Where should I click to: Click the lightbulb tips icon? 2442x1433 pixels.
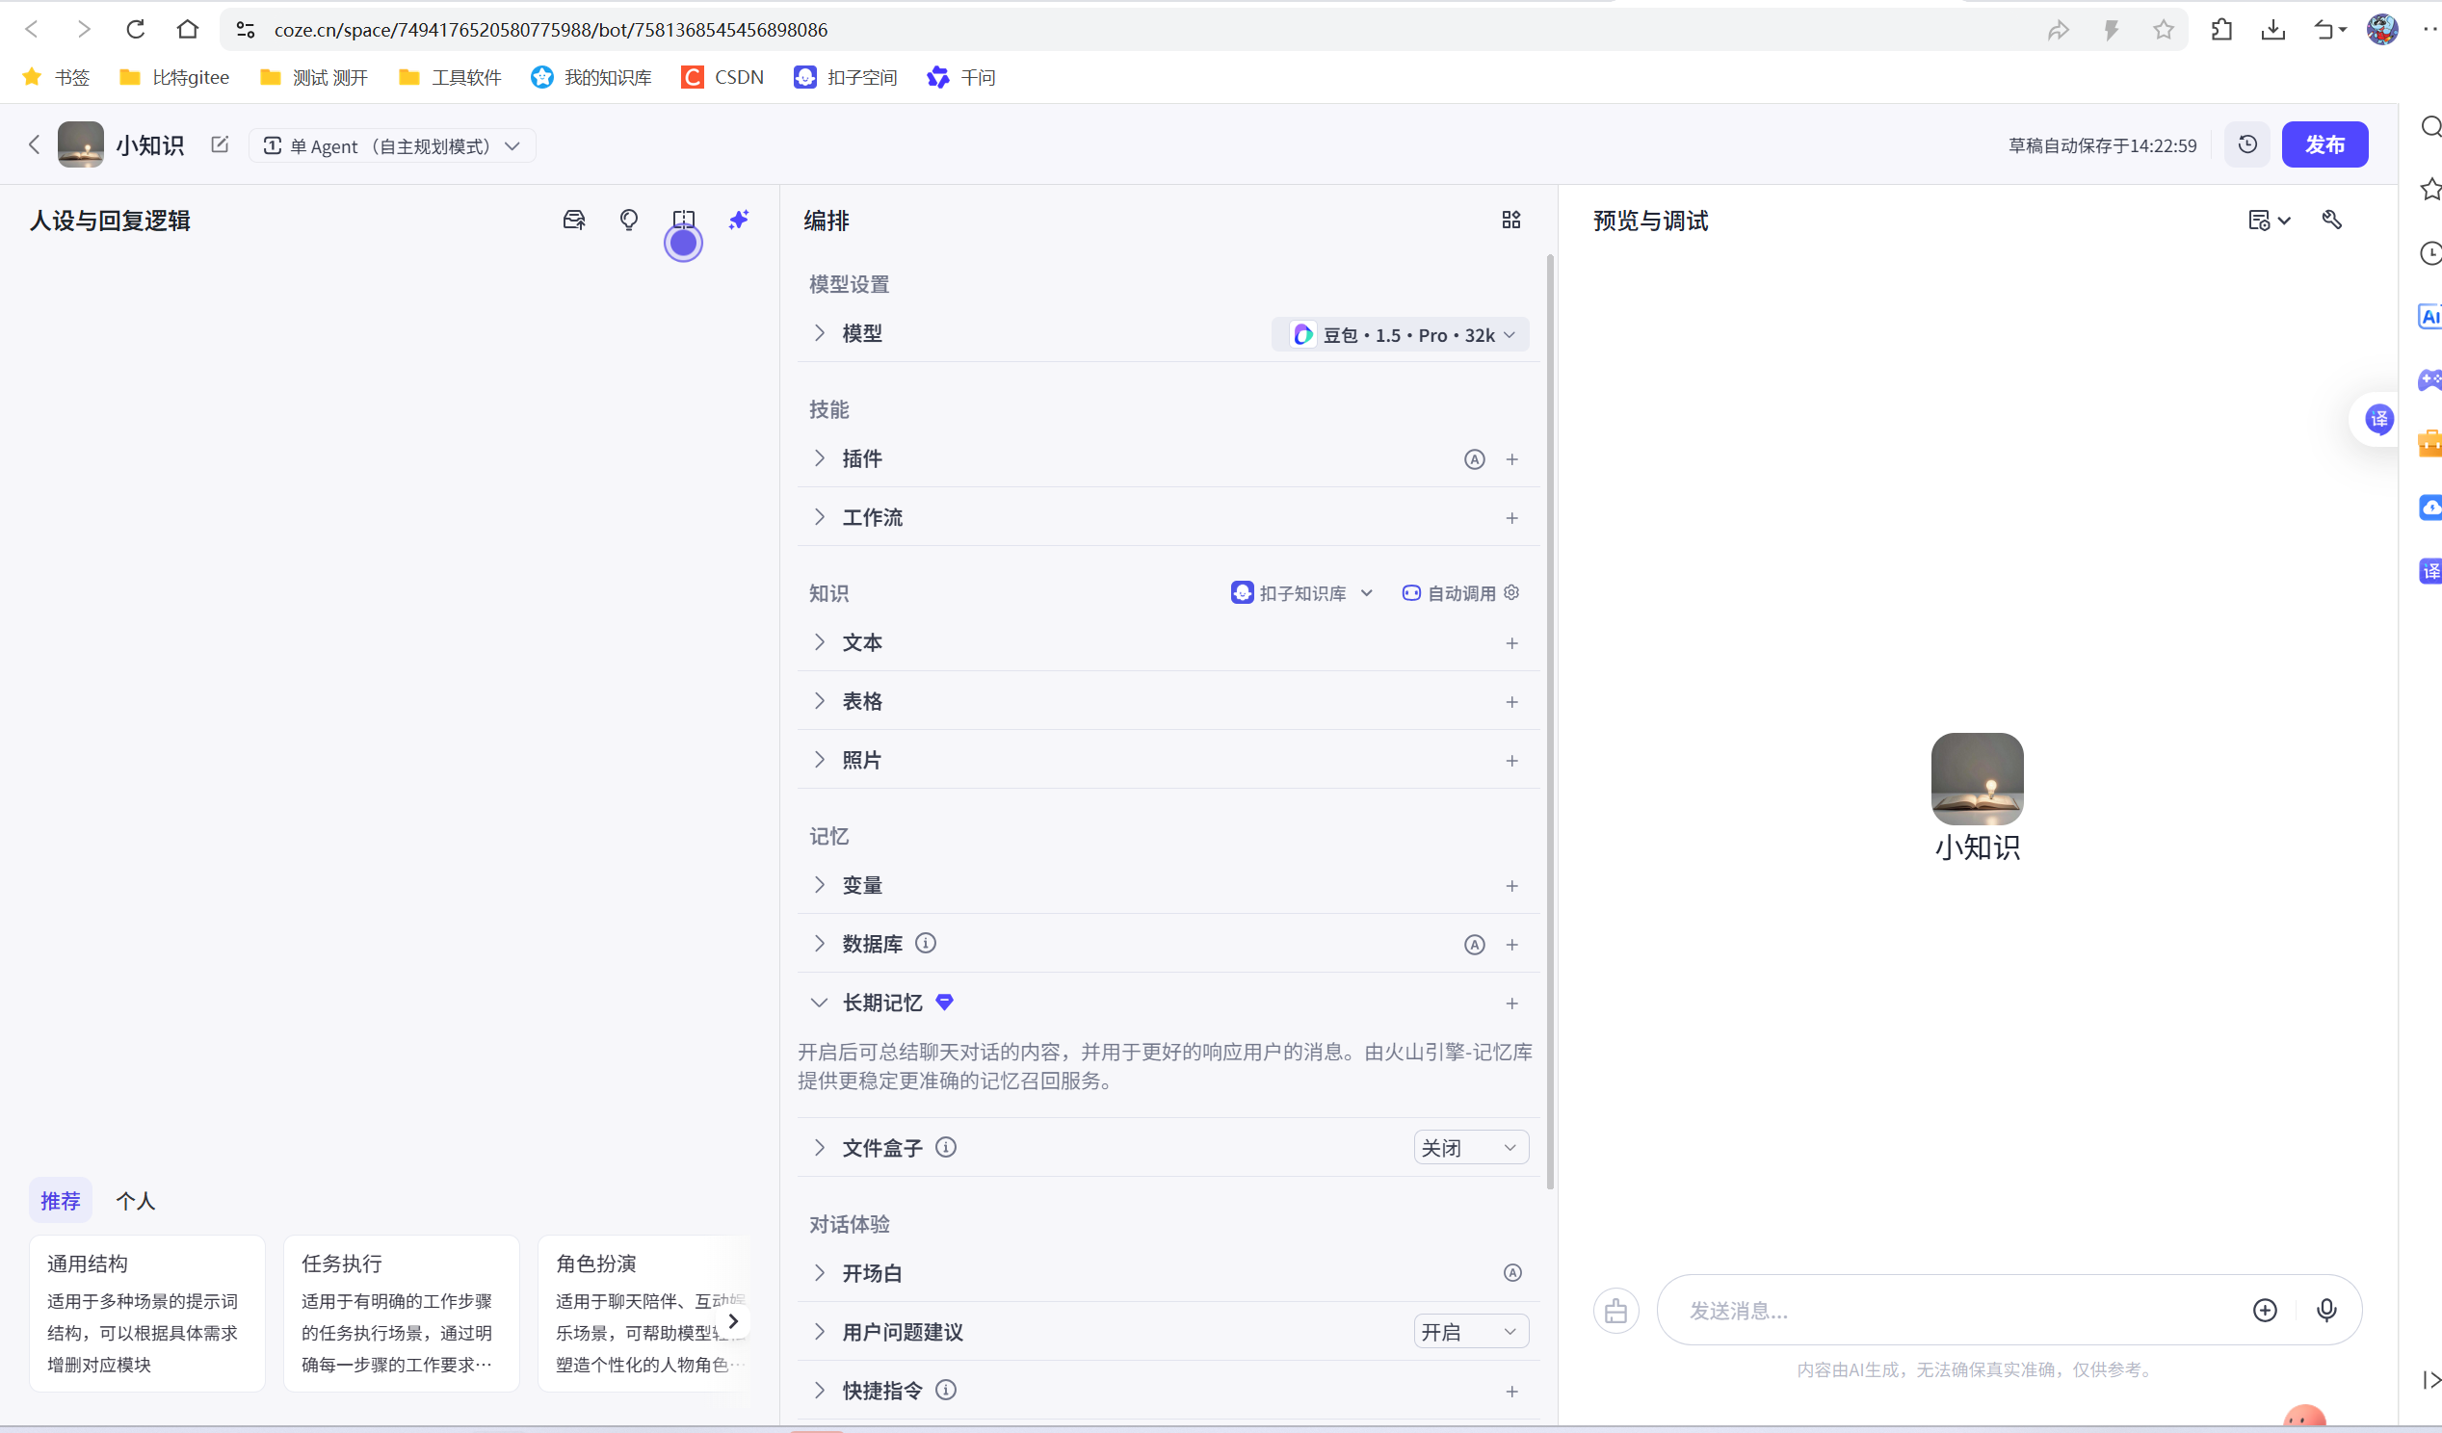pyautogui.click(x=629, y=220)
